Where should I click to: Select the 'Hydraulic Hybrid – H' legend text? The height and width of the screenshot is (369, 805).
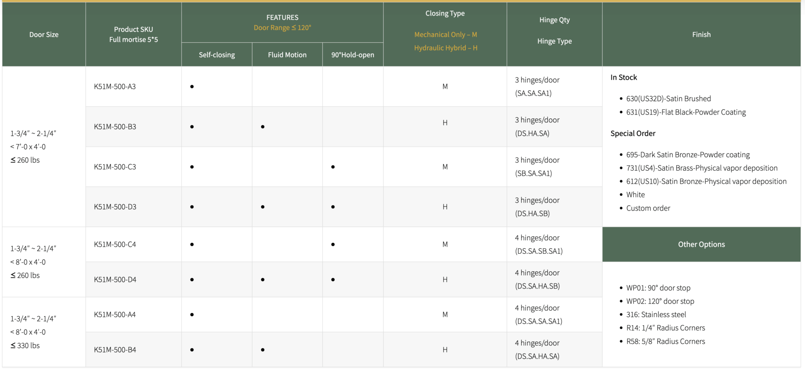[x=446, y=48]
